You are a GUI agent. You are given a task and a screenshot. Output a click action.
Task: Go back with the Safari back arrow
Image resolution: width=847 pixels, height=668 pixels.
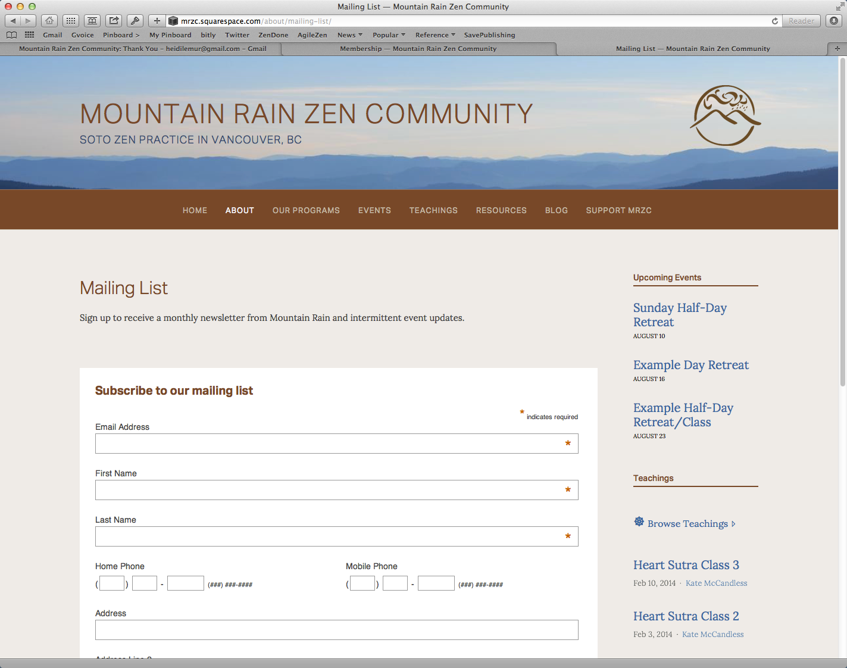coord(13,21)
